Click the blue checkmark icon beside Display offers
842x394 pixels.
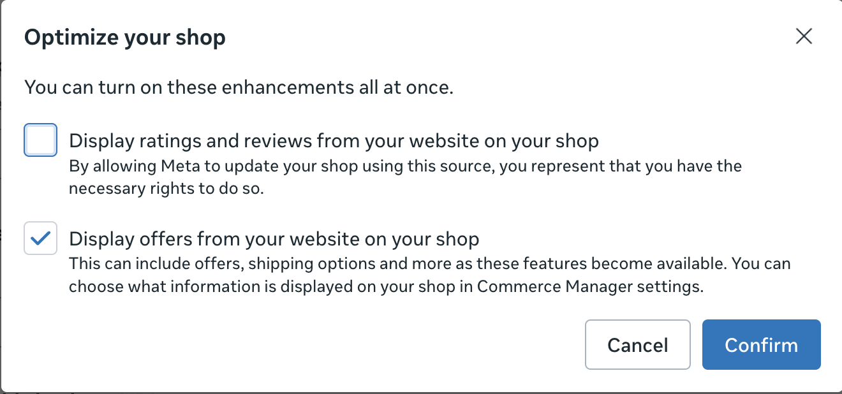pyautogui.click(x=41, y=238)
